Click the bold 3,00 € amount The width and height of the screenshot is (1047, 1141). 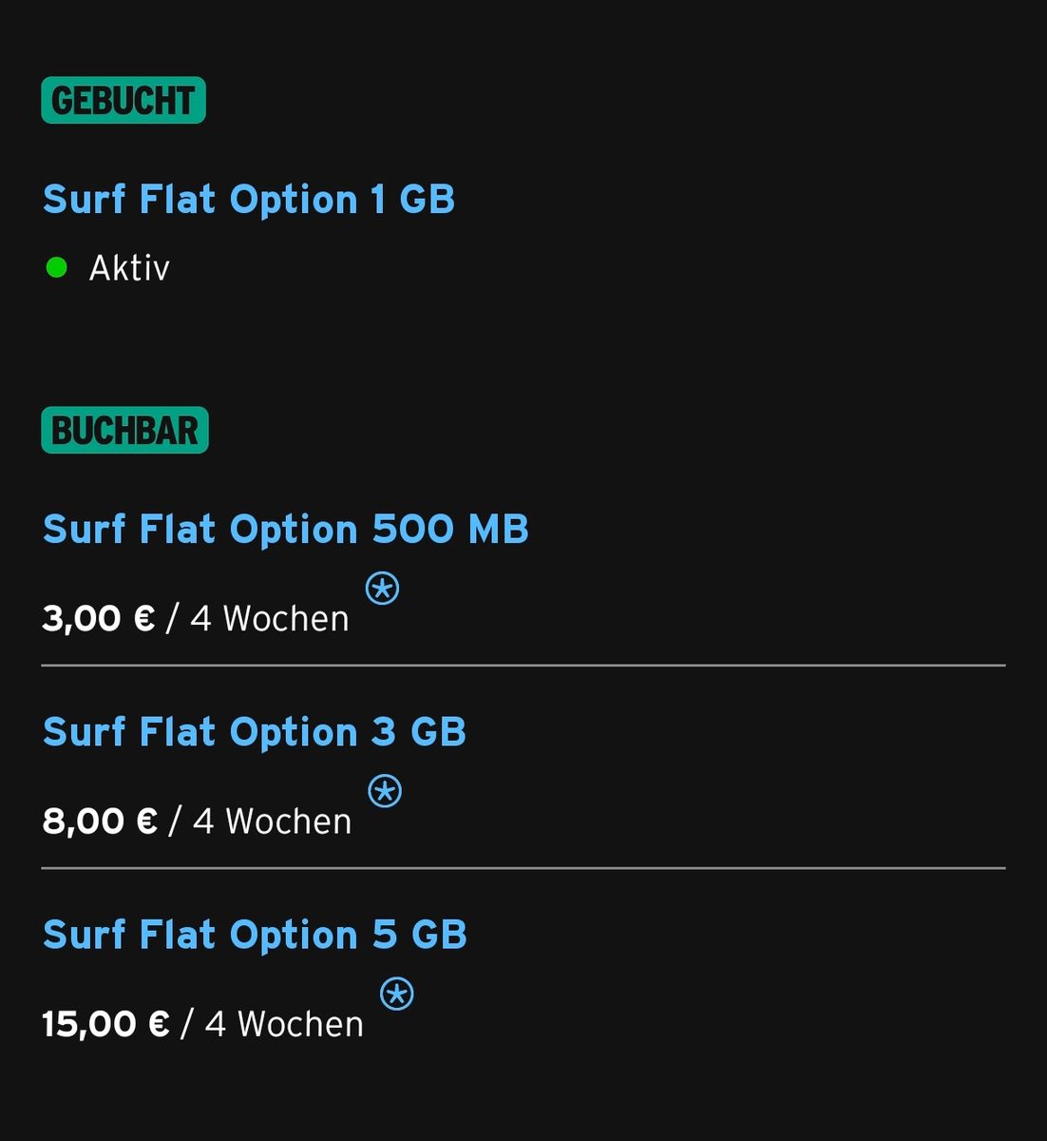pyautogui.click(x=98, y=619)
